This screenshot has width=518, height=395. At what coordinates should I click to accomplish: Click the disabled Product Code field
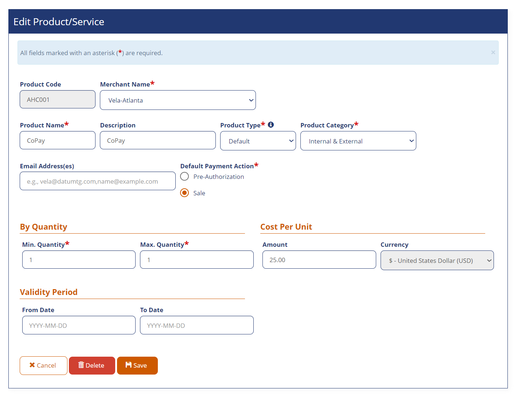pos(58,100)
